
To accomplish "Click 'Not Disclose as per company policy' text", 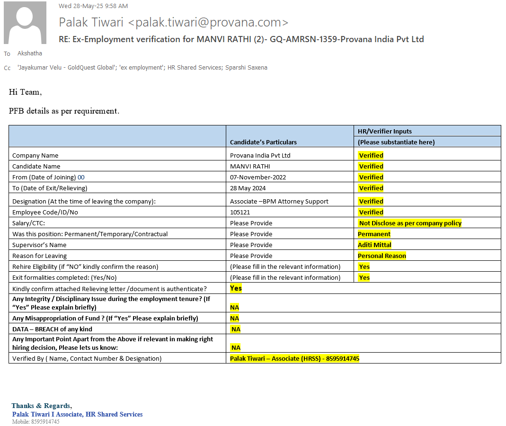I will 410,223.
